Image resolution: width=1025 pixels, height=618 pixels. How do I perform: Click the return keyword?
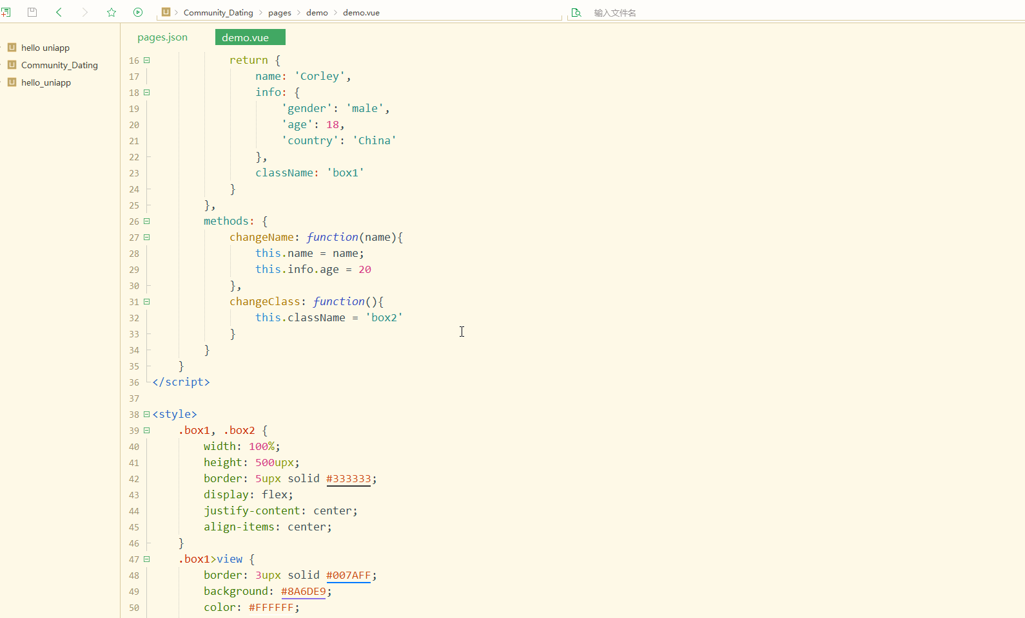click(249, 61)
